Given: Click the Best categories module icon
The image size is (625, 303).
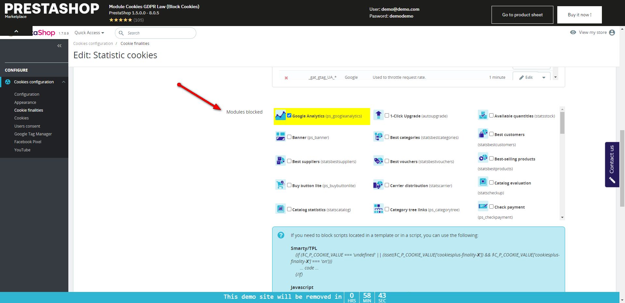Looking at the screenshot, I should point(378,137).
